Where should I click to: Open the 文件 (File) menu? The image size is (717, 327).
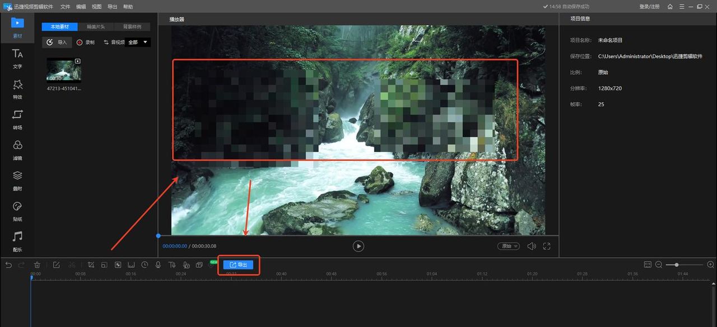[66, 7]
